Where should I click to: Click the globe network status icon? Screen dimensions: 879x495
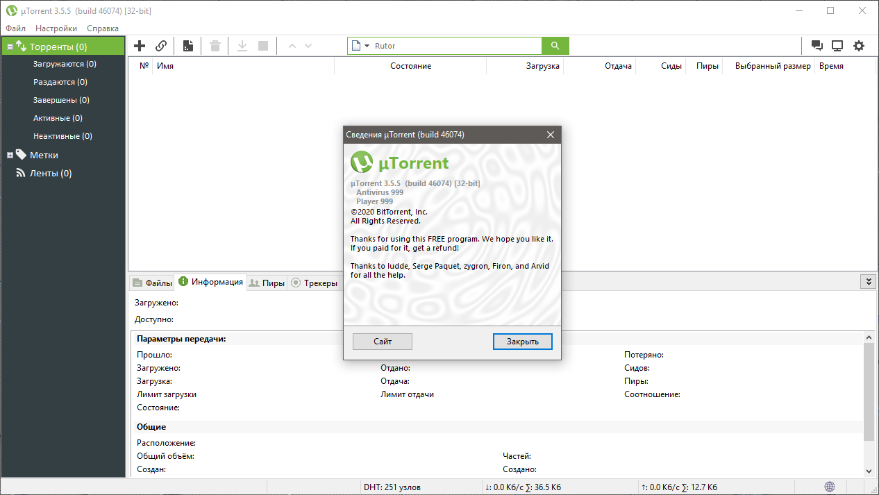pos(830,487)
